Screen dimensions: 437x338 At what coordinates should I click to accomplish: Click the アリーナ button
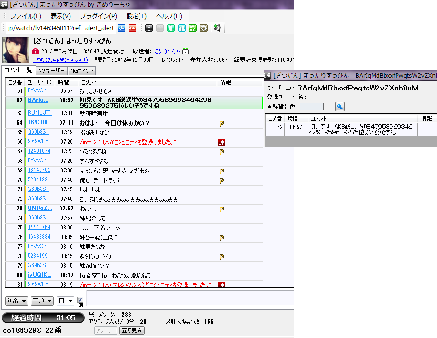point(105,330)
